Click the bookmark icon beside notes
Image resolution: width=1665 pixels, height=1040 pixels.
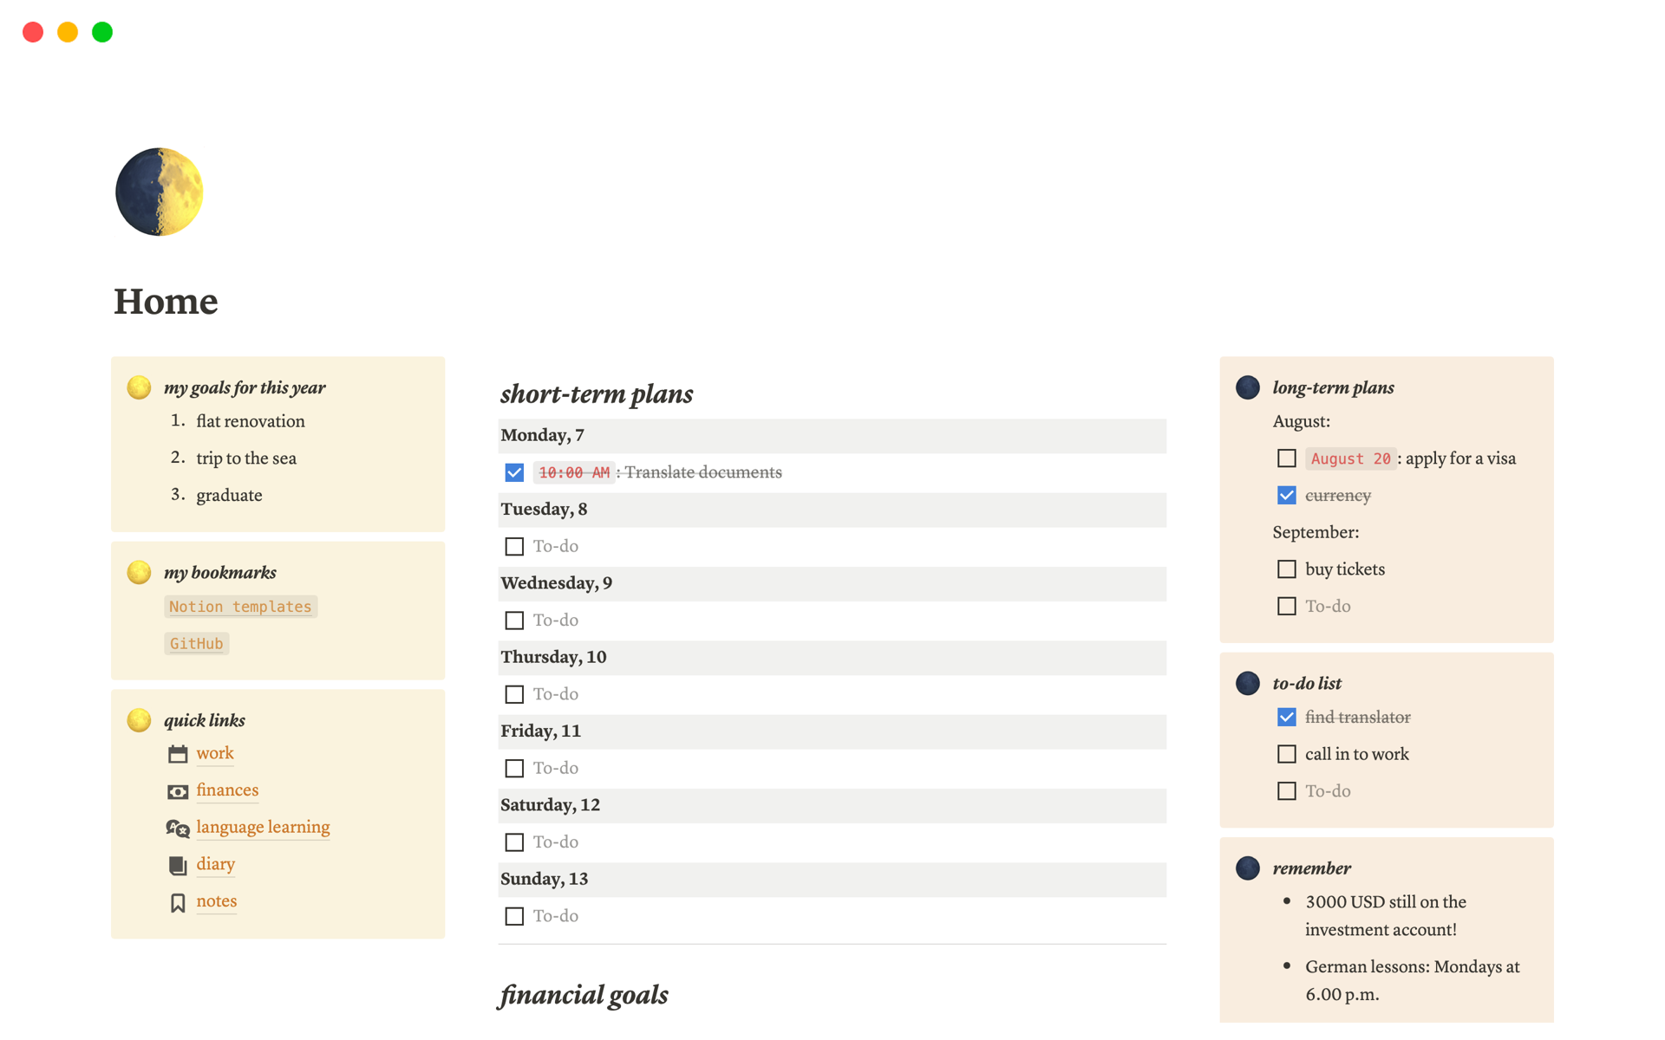tap(178, 902)
